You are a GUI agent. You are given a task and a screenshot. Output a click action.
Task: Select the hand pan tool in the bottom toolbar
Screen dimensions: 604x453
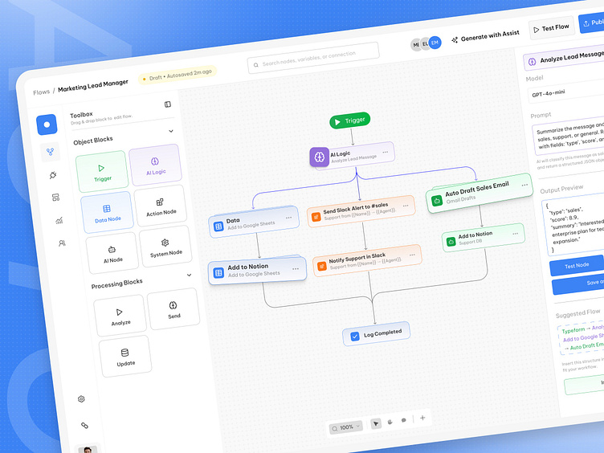pyautogui.click(x=390, y=420)
